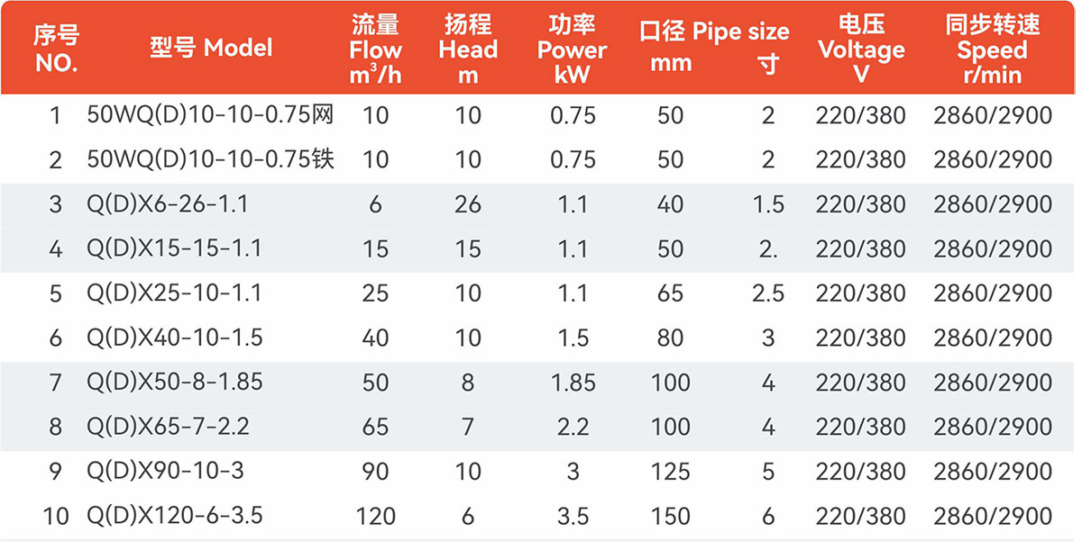Select the 电压 Voltage column header
The height and width of the screenshot is (550, 1082).
pyautogui.click(x=860, y=50)
